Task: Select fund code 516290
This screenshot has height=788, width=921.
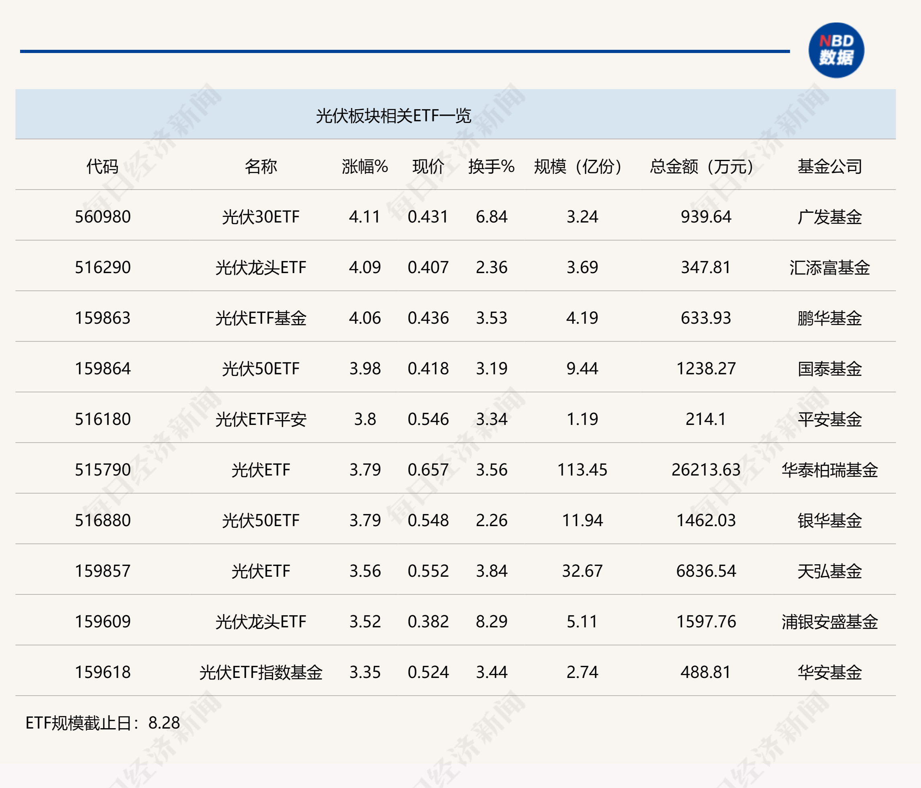Action: pyautogui.click(x=103, y=267)
